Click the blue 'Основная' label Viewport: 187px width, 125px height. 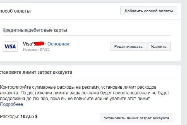58,44
